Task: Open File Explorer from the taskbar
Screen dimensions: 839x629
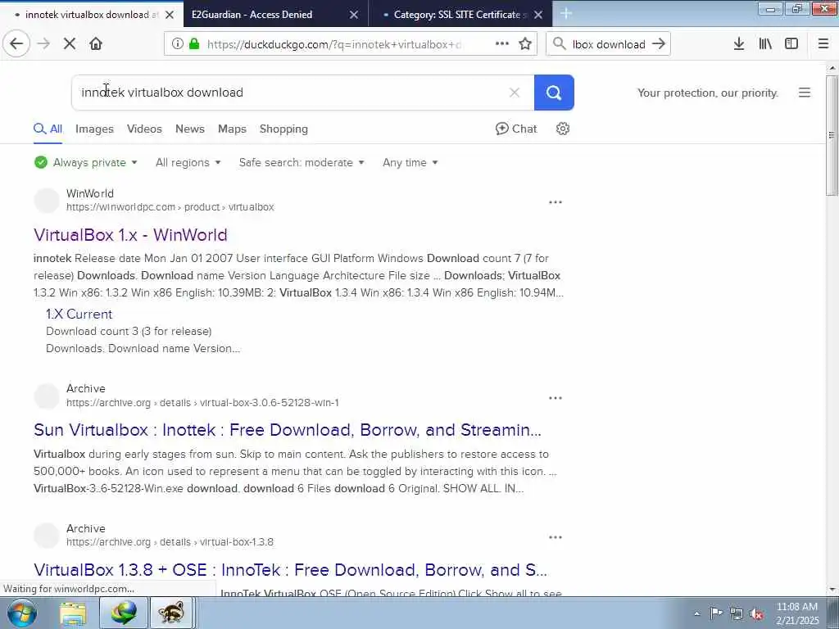Action: (x=73, y=613)
